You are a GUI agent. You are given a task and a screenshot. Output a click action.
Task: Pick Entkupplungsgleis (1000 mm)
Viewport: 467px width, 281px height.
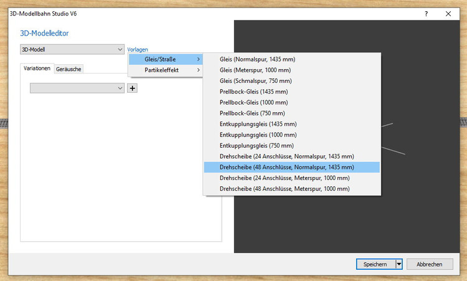pyautogui.click(x=292, y=135)
